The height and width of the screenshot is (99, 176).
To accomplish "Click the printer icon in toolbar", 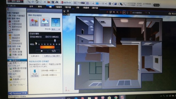I will coord(57,2).
